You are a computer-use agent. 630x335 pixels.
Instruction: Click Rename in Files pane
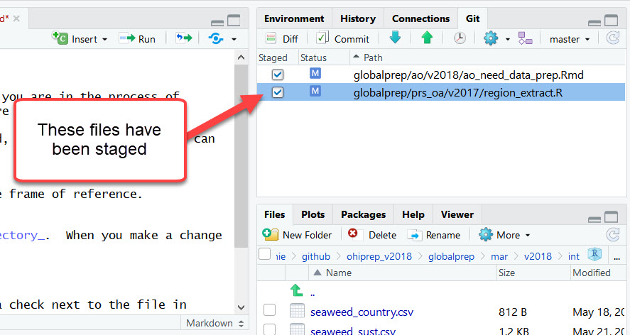[434, 235]
